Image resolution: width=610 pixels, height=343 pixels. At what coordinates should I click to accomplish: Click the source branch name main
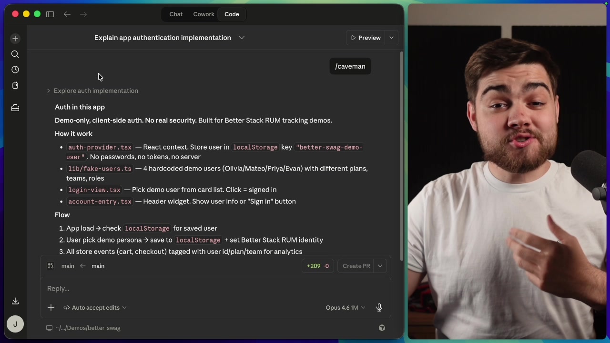click(x=68, y=266)
